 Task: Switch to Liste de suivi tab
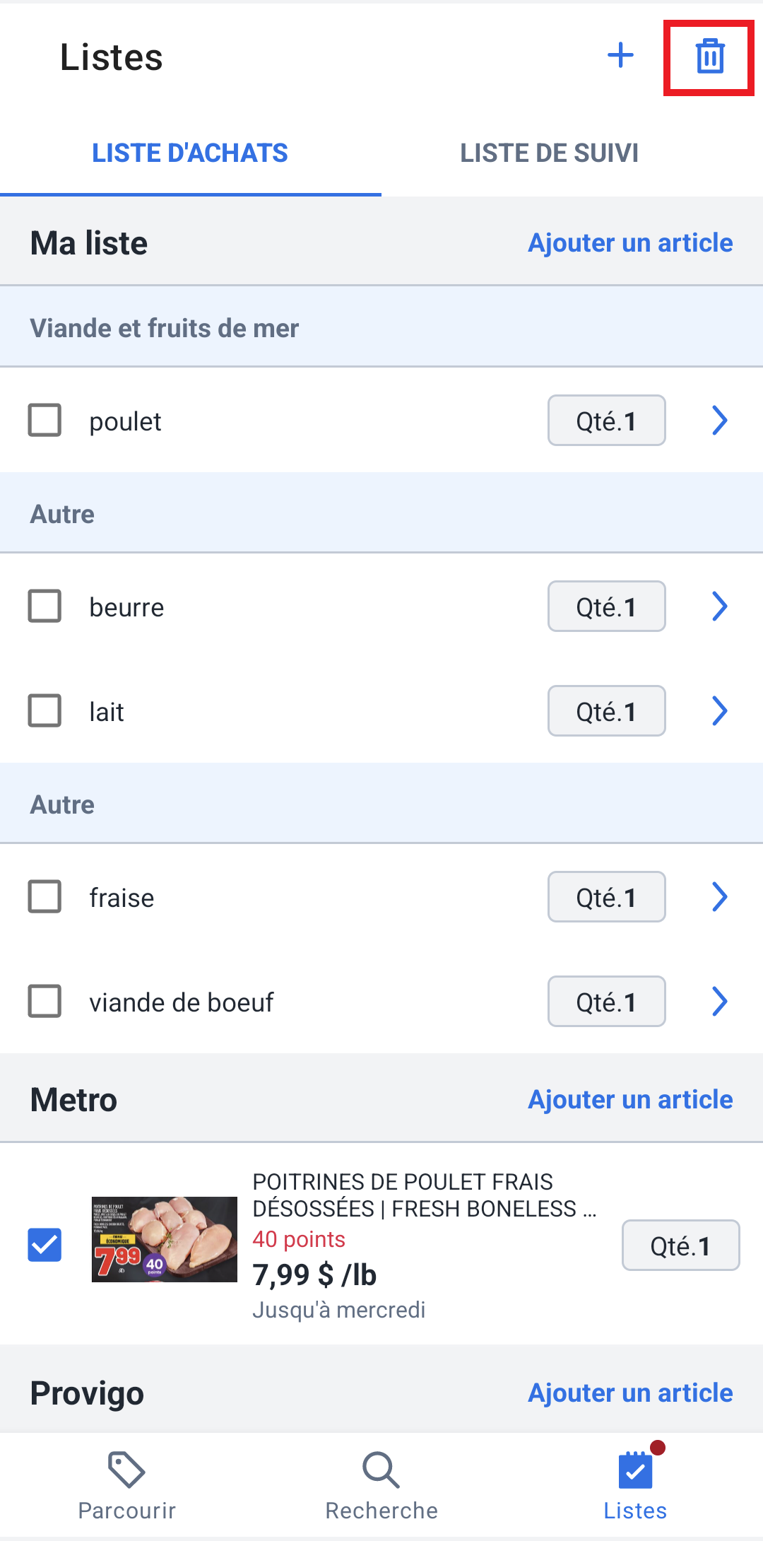click(x=550, y=153)
